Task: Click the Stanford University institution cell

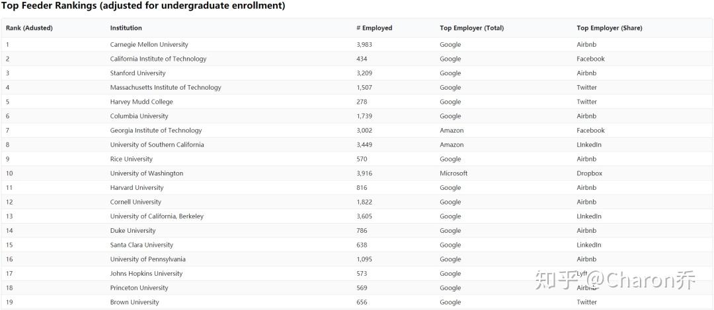Action: click(138, 73)
